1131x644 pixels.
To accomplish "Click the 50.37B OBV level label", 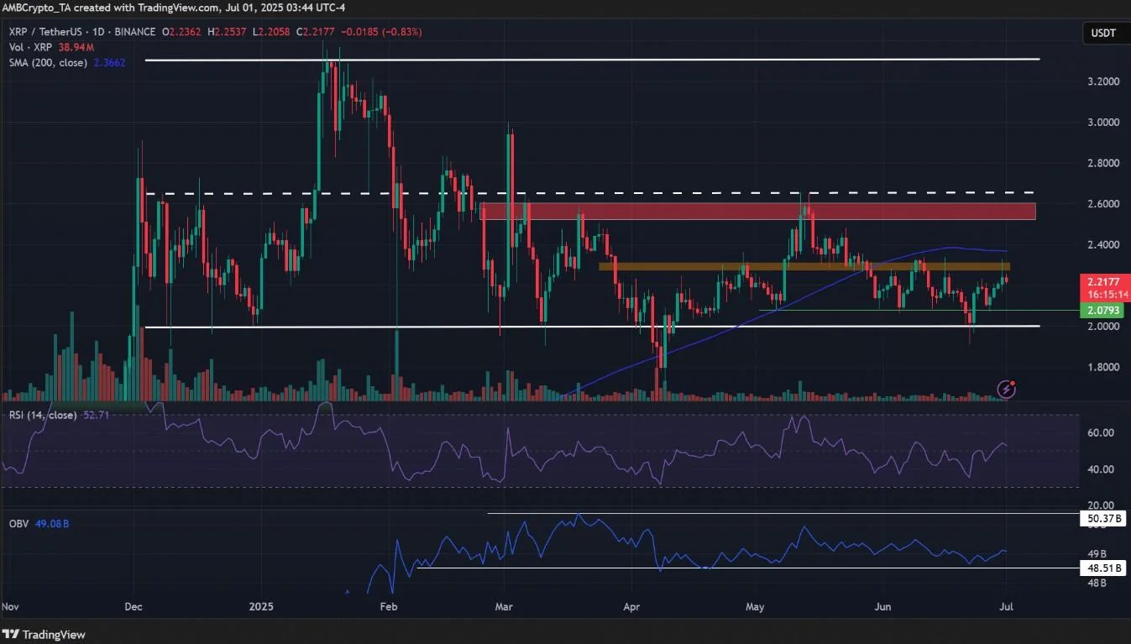I will 1102,519.
